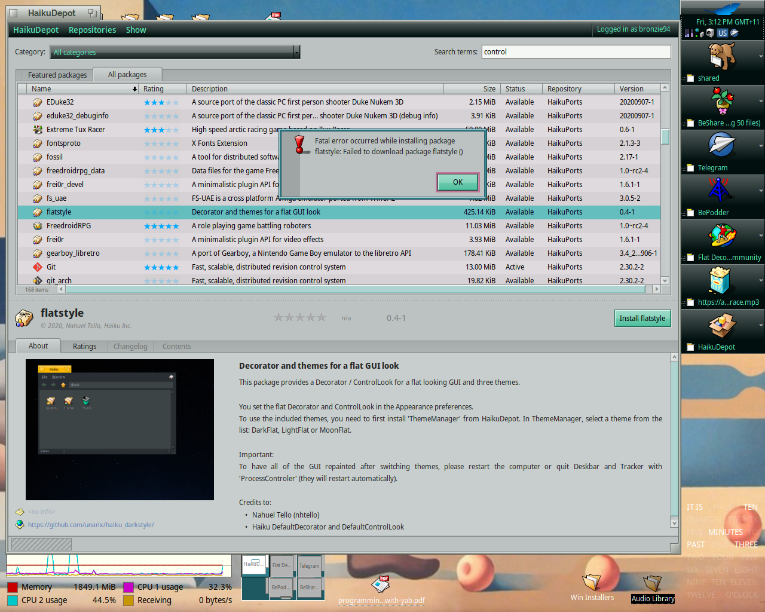Click Logged in as bronzie94

tap(634, 29)
